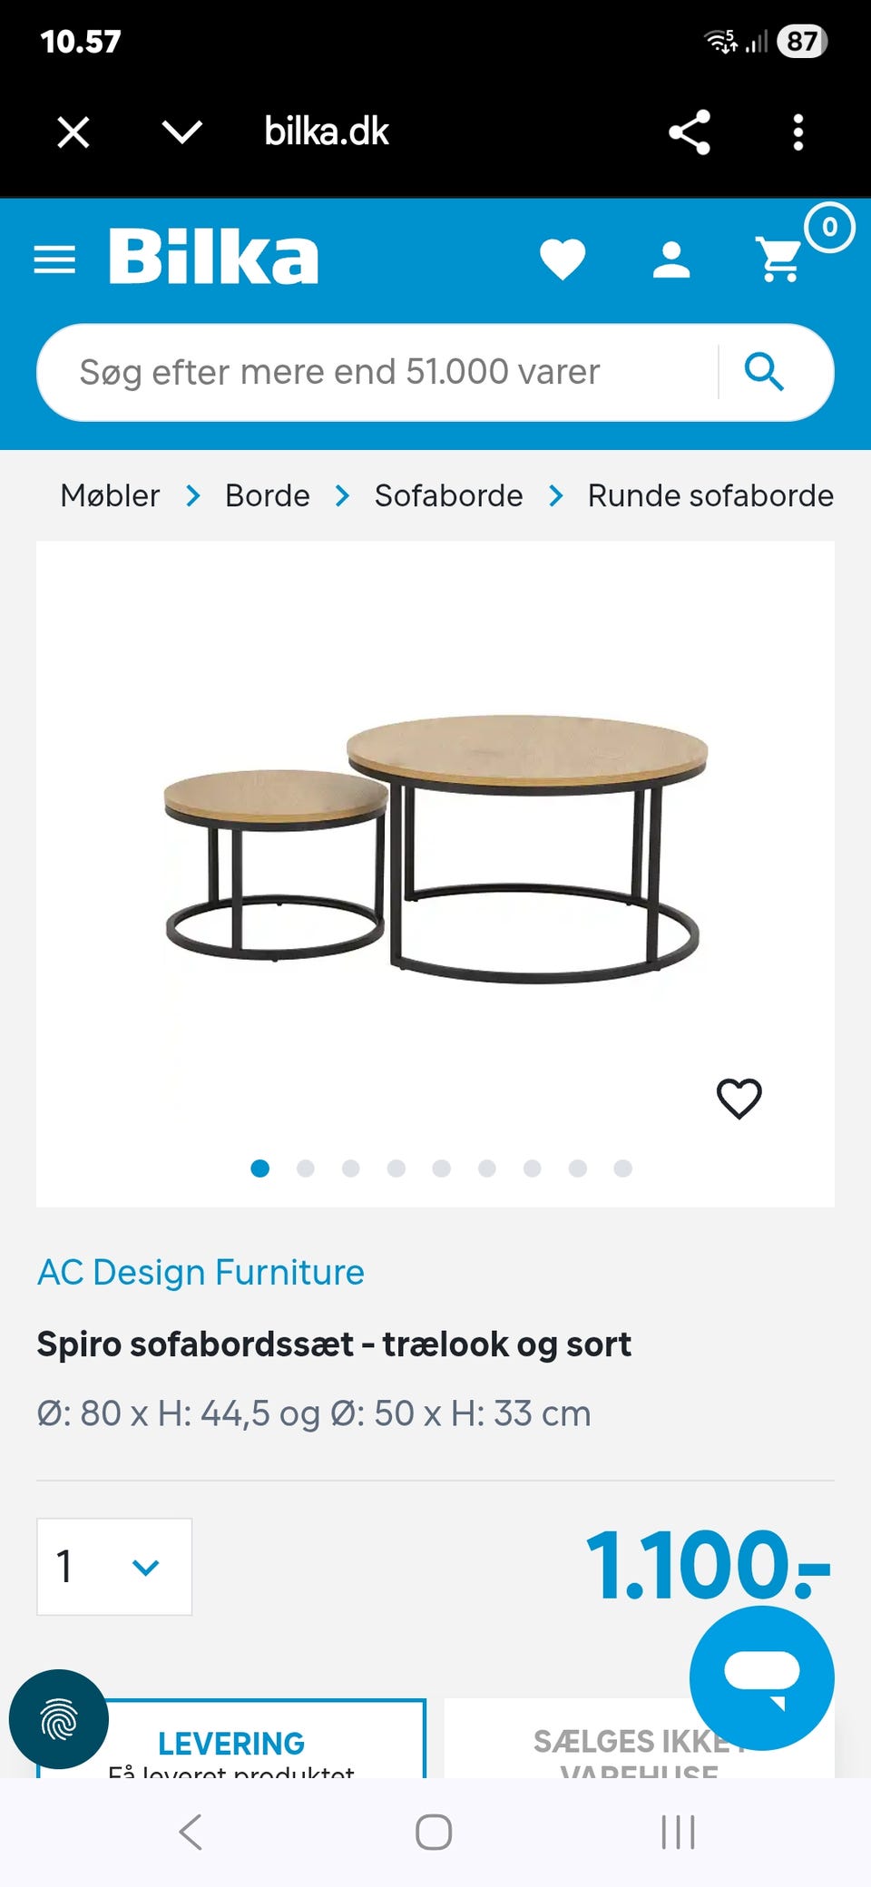871x1887 pixels.
Task: Share the page via share icon
Action: [x=690, y=132]
